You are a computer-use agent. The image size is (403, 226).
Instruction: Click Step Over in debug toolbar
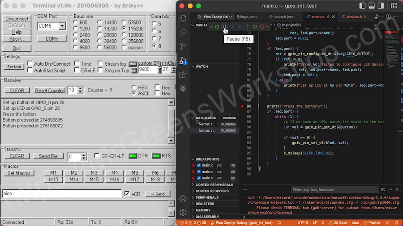click(232, 26)
